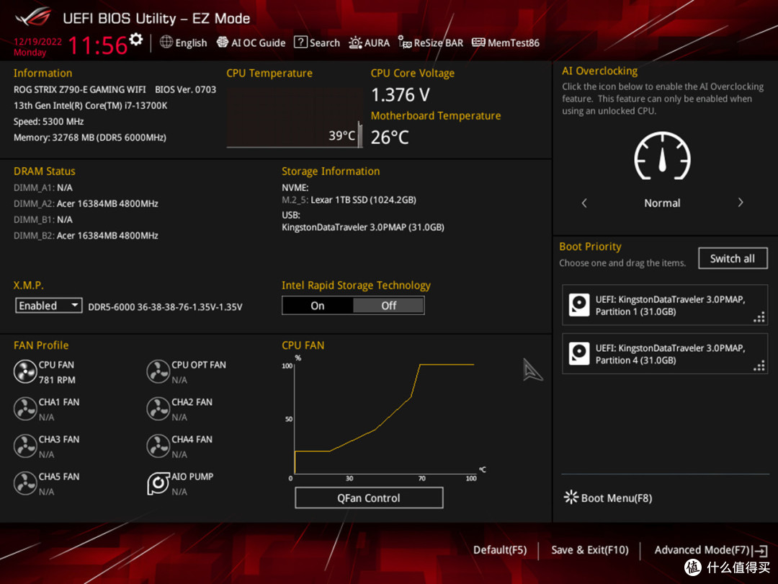Screen dimensions: 778x584
Task: Select boot entry KingstonDataTraveler Partition 4
Action: 665,353
